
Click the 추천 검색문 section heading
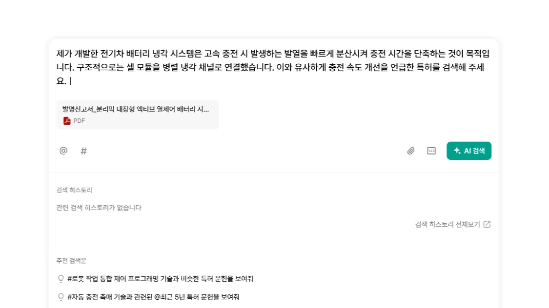[71, 261]
